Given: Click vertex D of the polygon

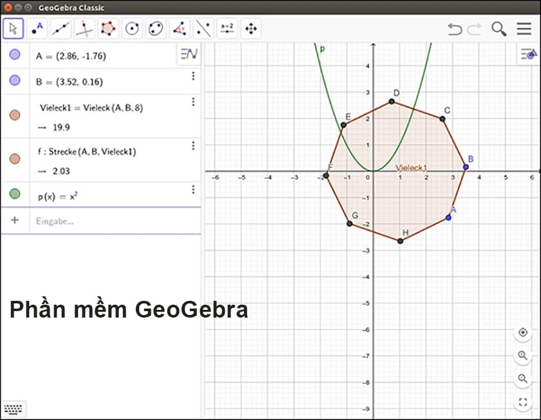Looking at the screenshot, I should pos(392,102).
